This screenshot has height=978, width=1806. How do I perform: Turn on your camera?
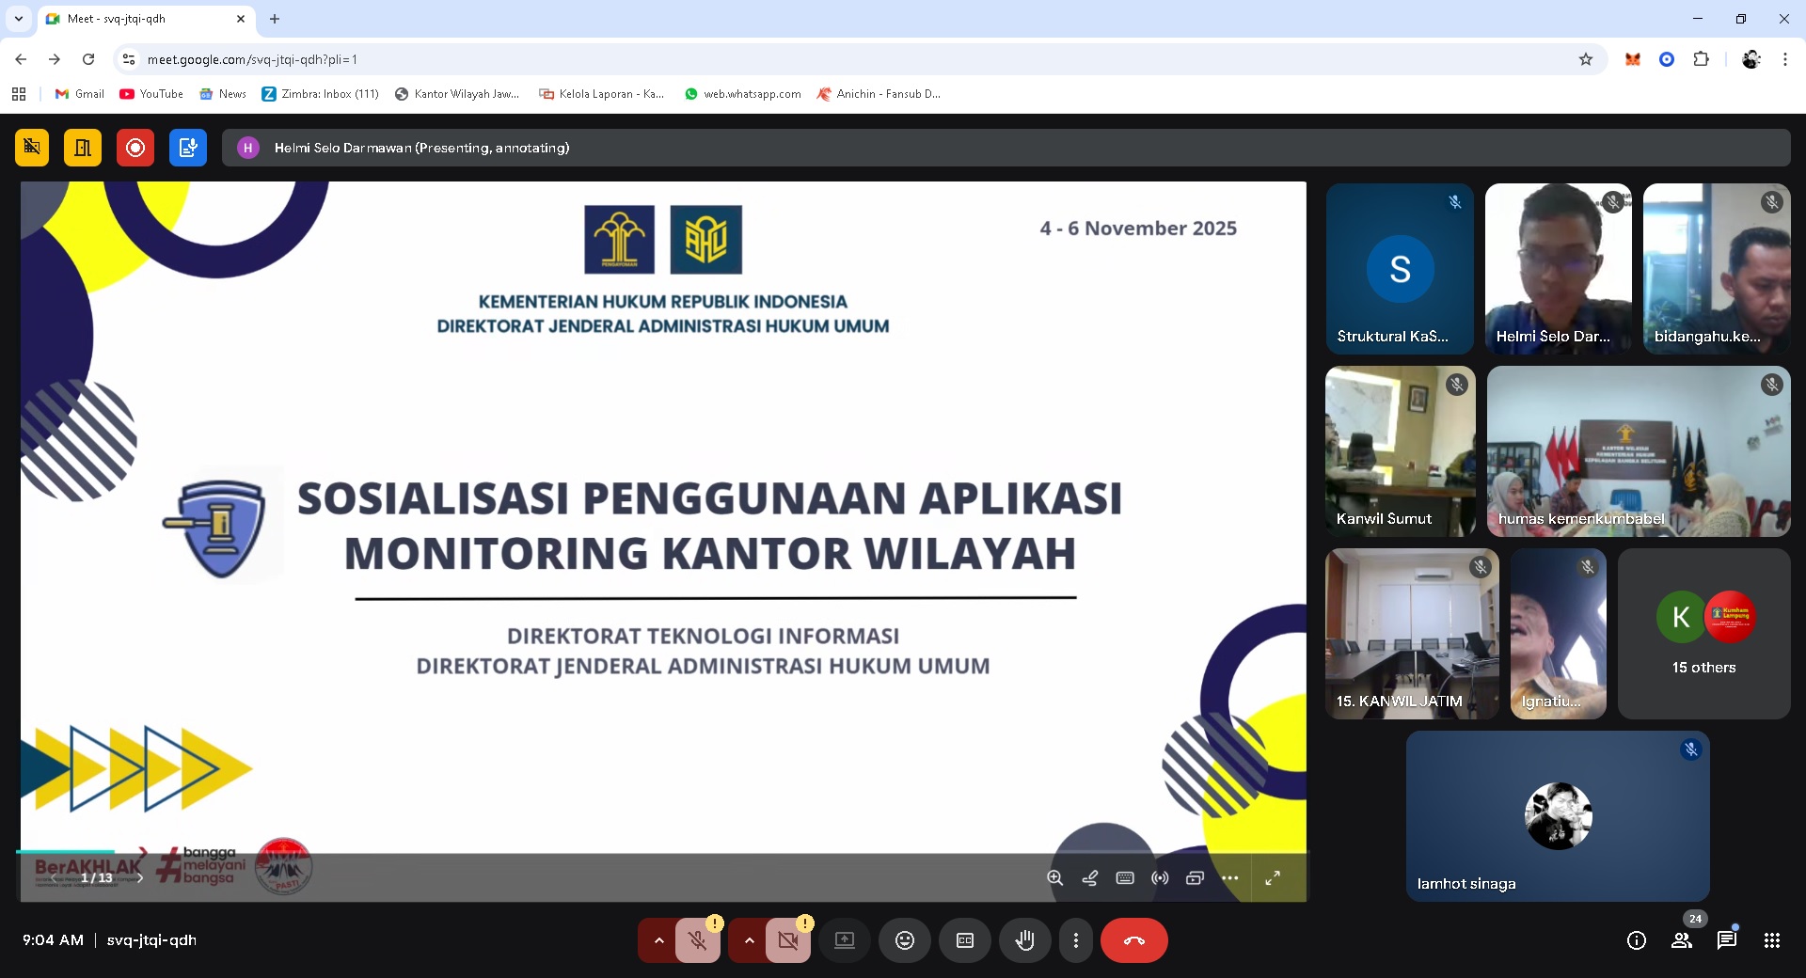point(788,940)
